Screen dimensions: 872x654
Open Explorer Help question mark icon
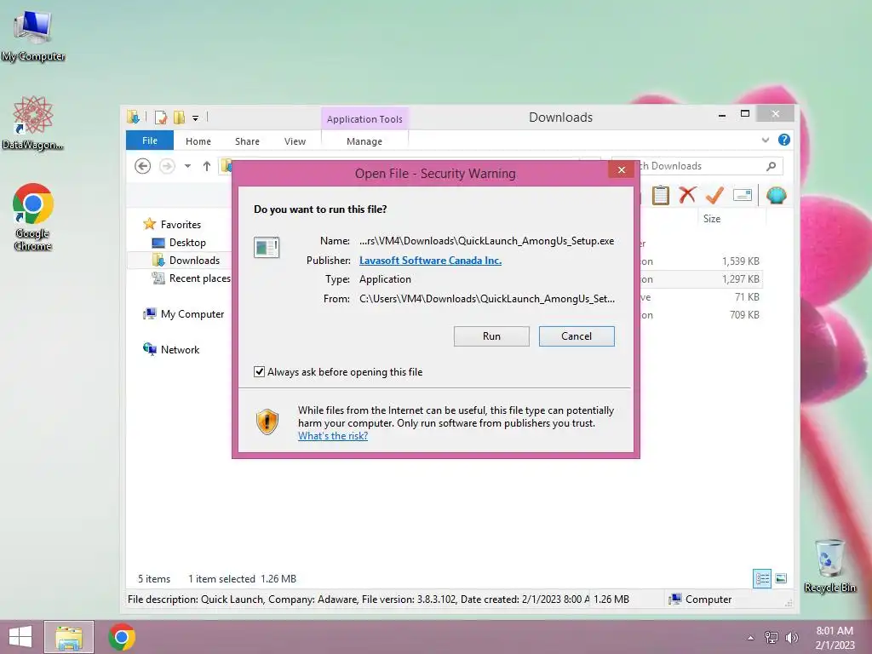click(x=783, y=140)
